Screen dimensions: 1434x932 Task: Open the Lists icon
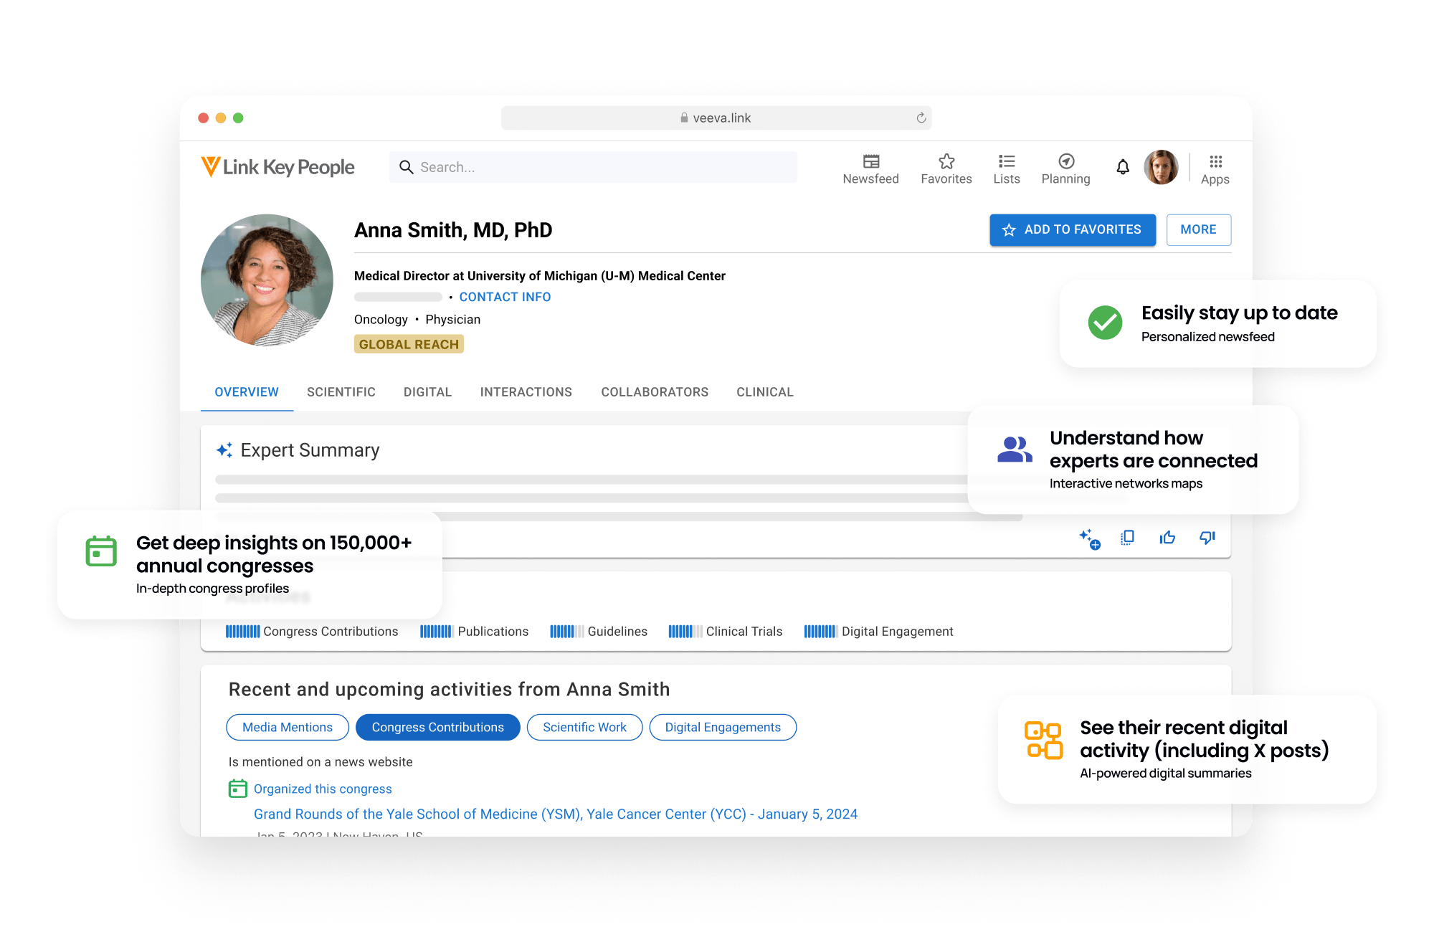click(x=1006, y=162)
